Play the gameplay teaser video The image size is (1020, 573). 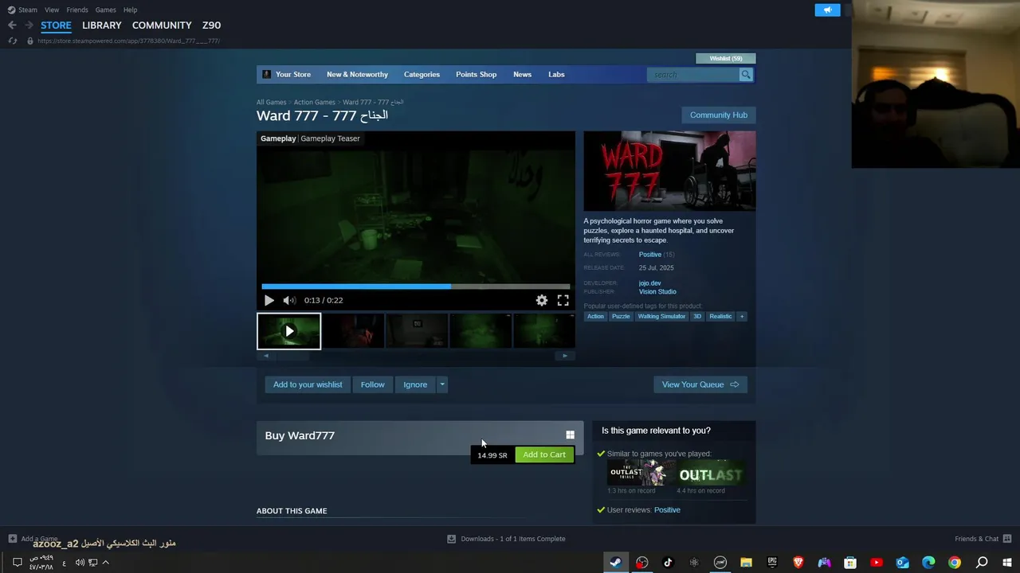click(x=269, y=300)
